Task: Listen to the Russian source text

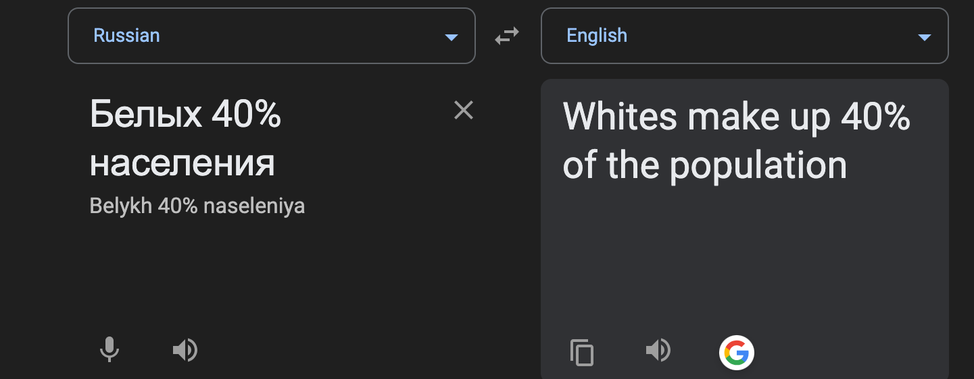Action: (x=185, y=350)
